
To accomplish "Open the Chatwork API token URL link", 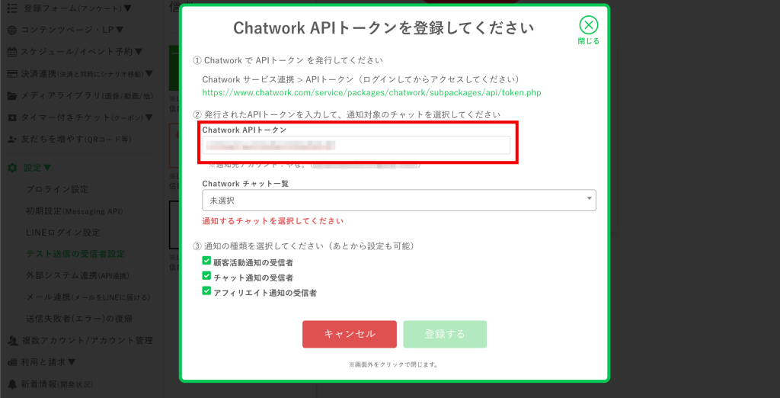I will (372, 93).
